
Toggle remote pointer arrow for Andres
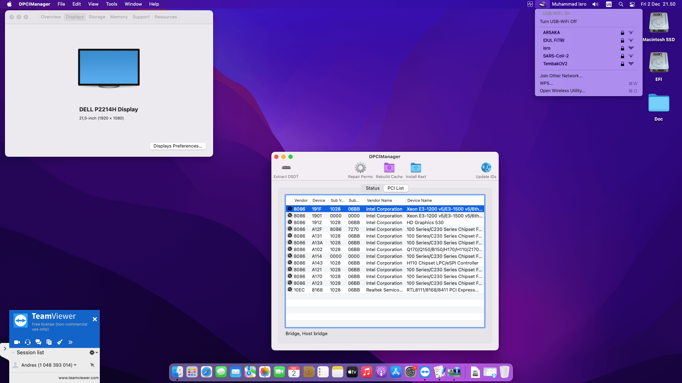pos(92,365)
